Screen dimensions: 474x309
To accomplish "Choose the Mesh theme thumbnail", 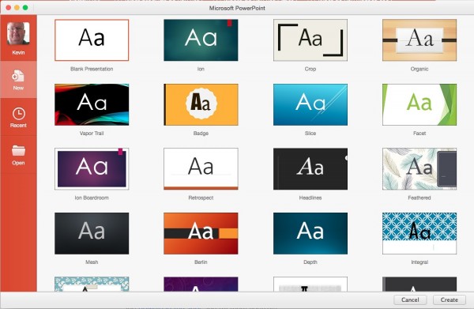I will pyautogui.click(x=92, y=233).
